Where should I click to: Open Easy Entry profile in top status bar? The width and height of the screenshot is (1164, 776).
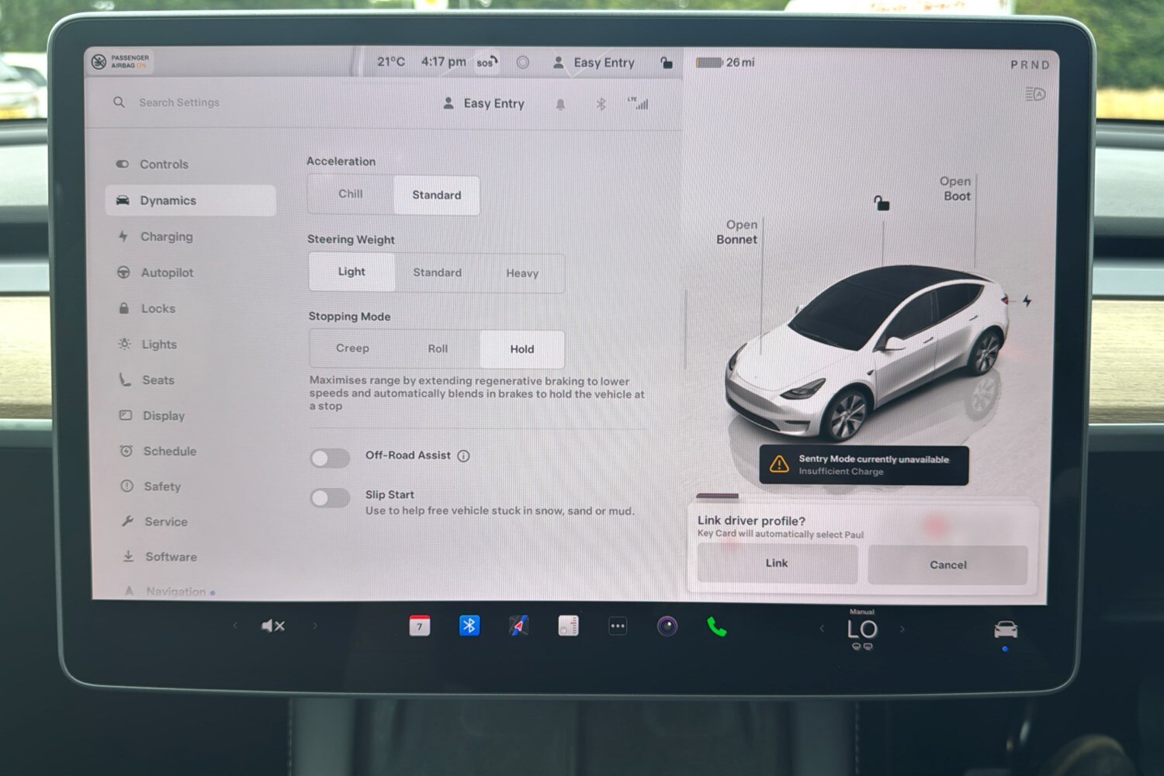point(594,63)
